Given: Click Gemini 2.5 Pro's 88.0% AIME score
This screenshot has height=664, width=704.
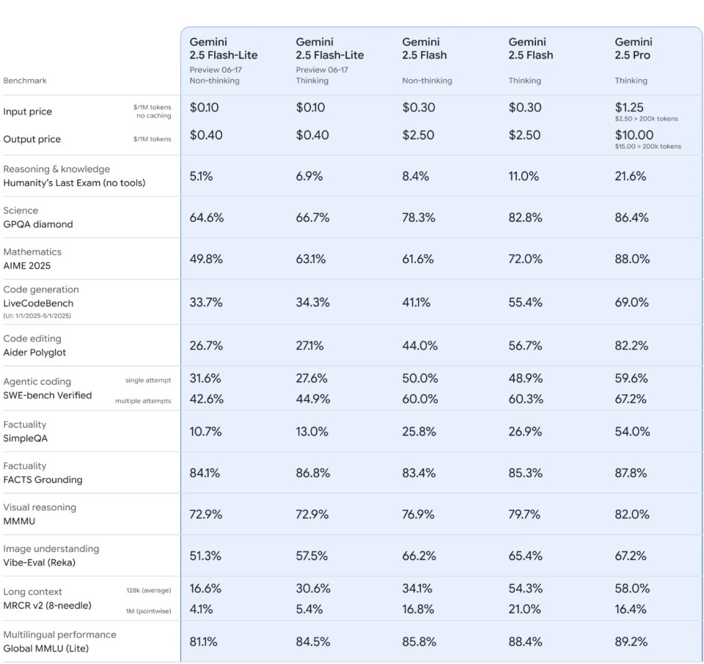Looking at the screenshot, I should (x=632, y=259).
